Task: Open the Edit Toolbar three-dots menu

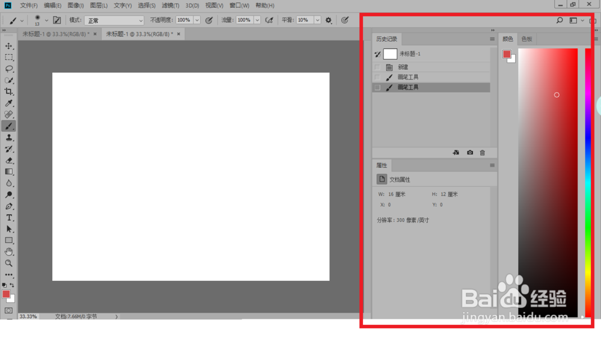Action: (8, 275)
